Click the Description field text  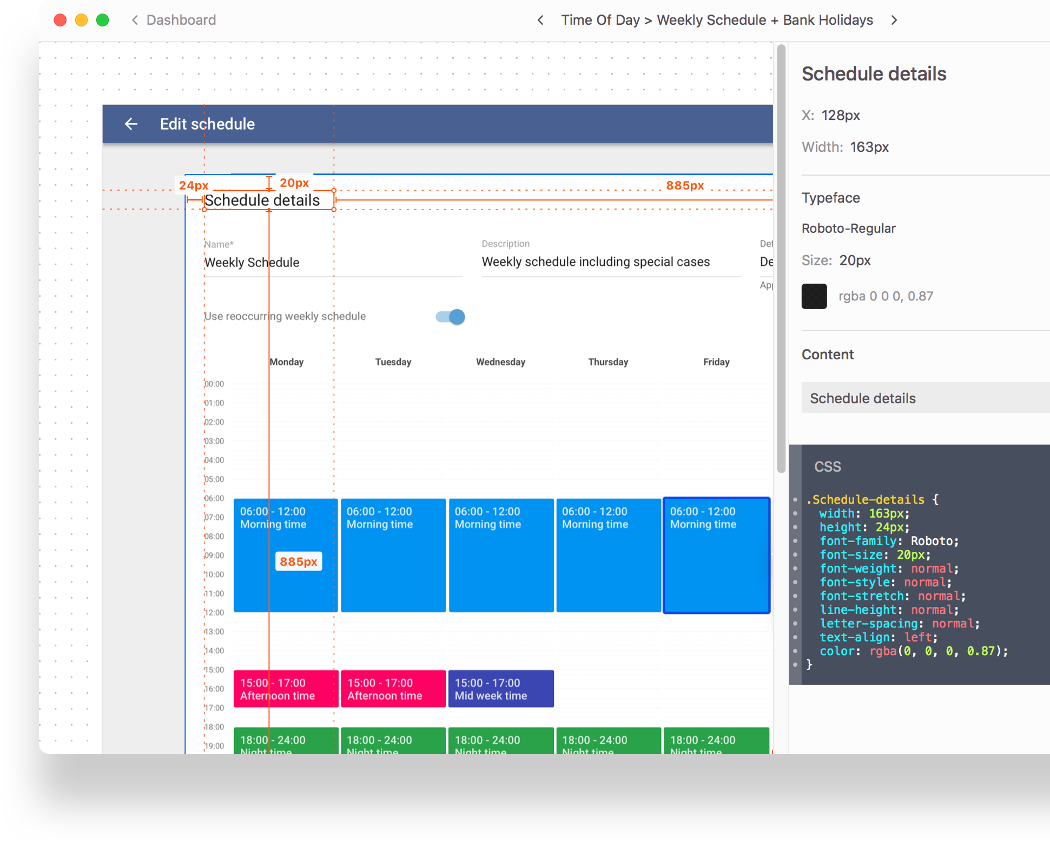tap(596, 262)
